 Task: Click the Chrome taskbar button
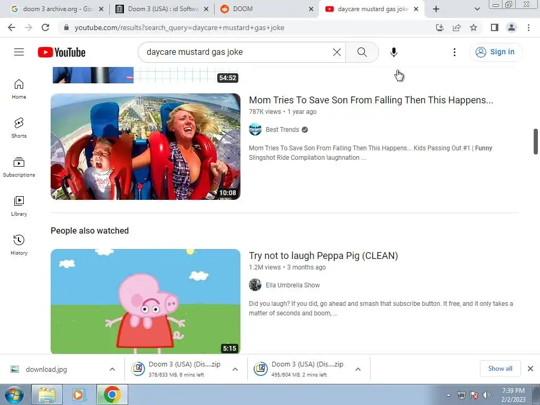[112, 394]
